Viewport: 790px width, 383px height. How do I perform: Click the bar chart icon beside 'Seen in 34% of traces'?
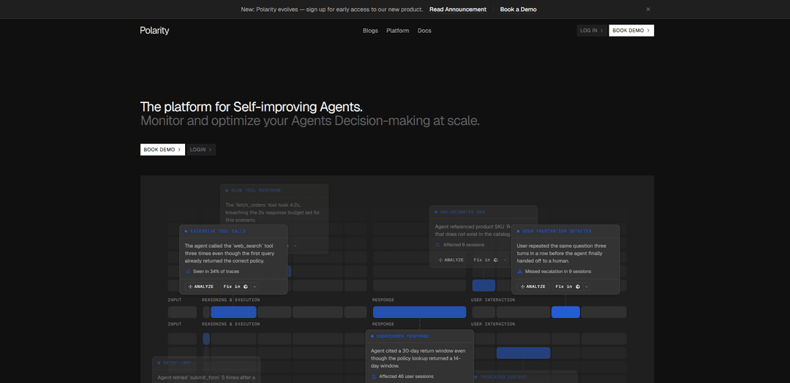187,271
